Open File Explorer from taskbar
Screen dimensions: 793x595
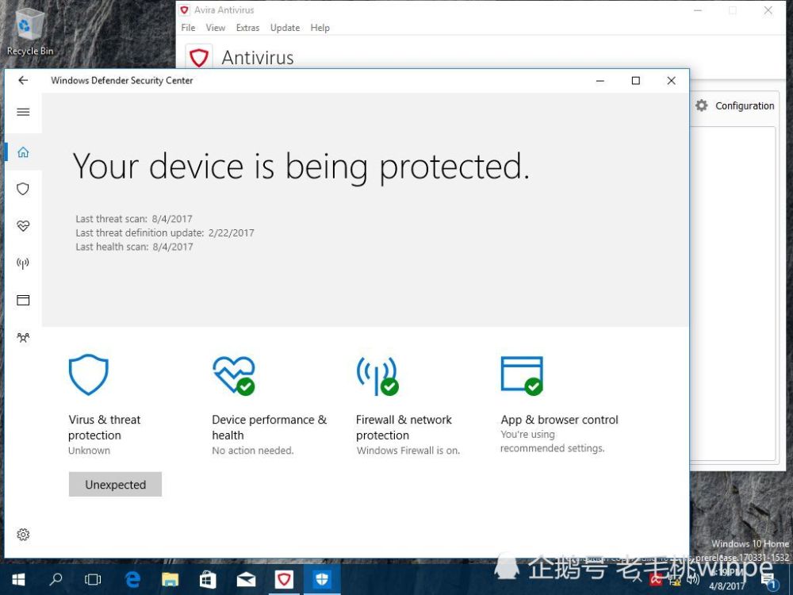pyautogui.click(x=170, y=580)
